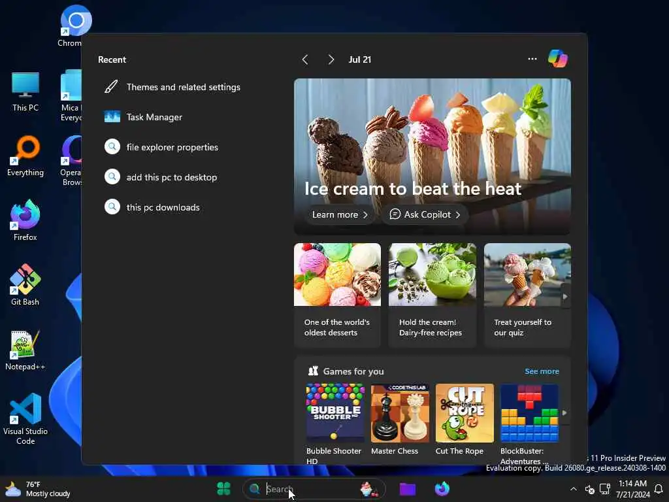669x502 pixels.
Task: Open 'Hold the cream! Dairy-free recipes' card
Action: coord(432,295)
